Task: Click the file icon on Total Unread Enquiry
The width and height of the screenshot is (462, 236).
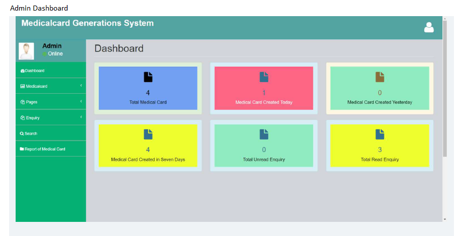Action: pyautogui.click(x=263, y=134)
